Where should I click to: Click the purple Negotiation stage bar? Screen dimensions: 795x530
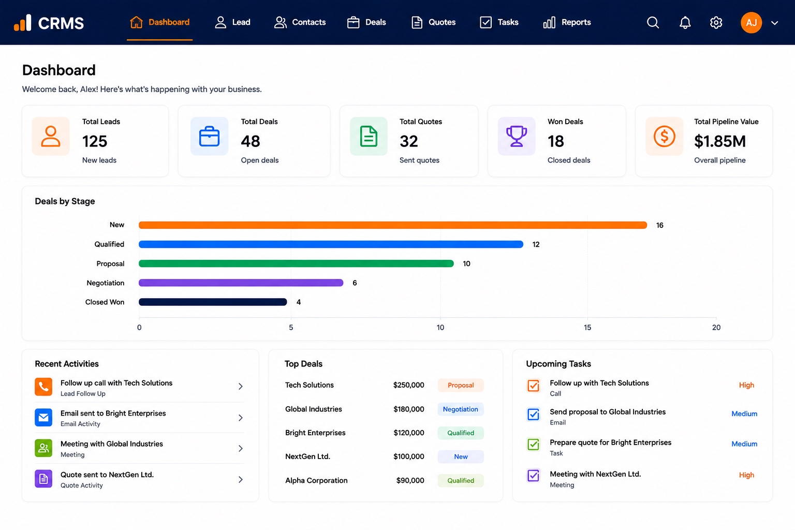point(241,283)
